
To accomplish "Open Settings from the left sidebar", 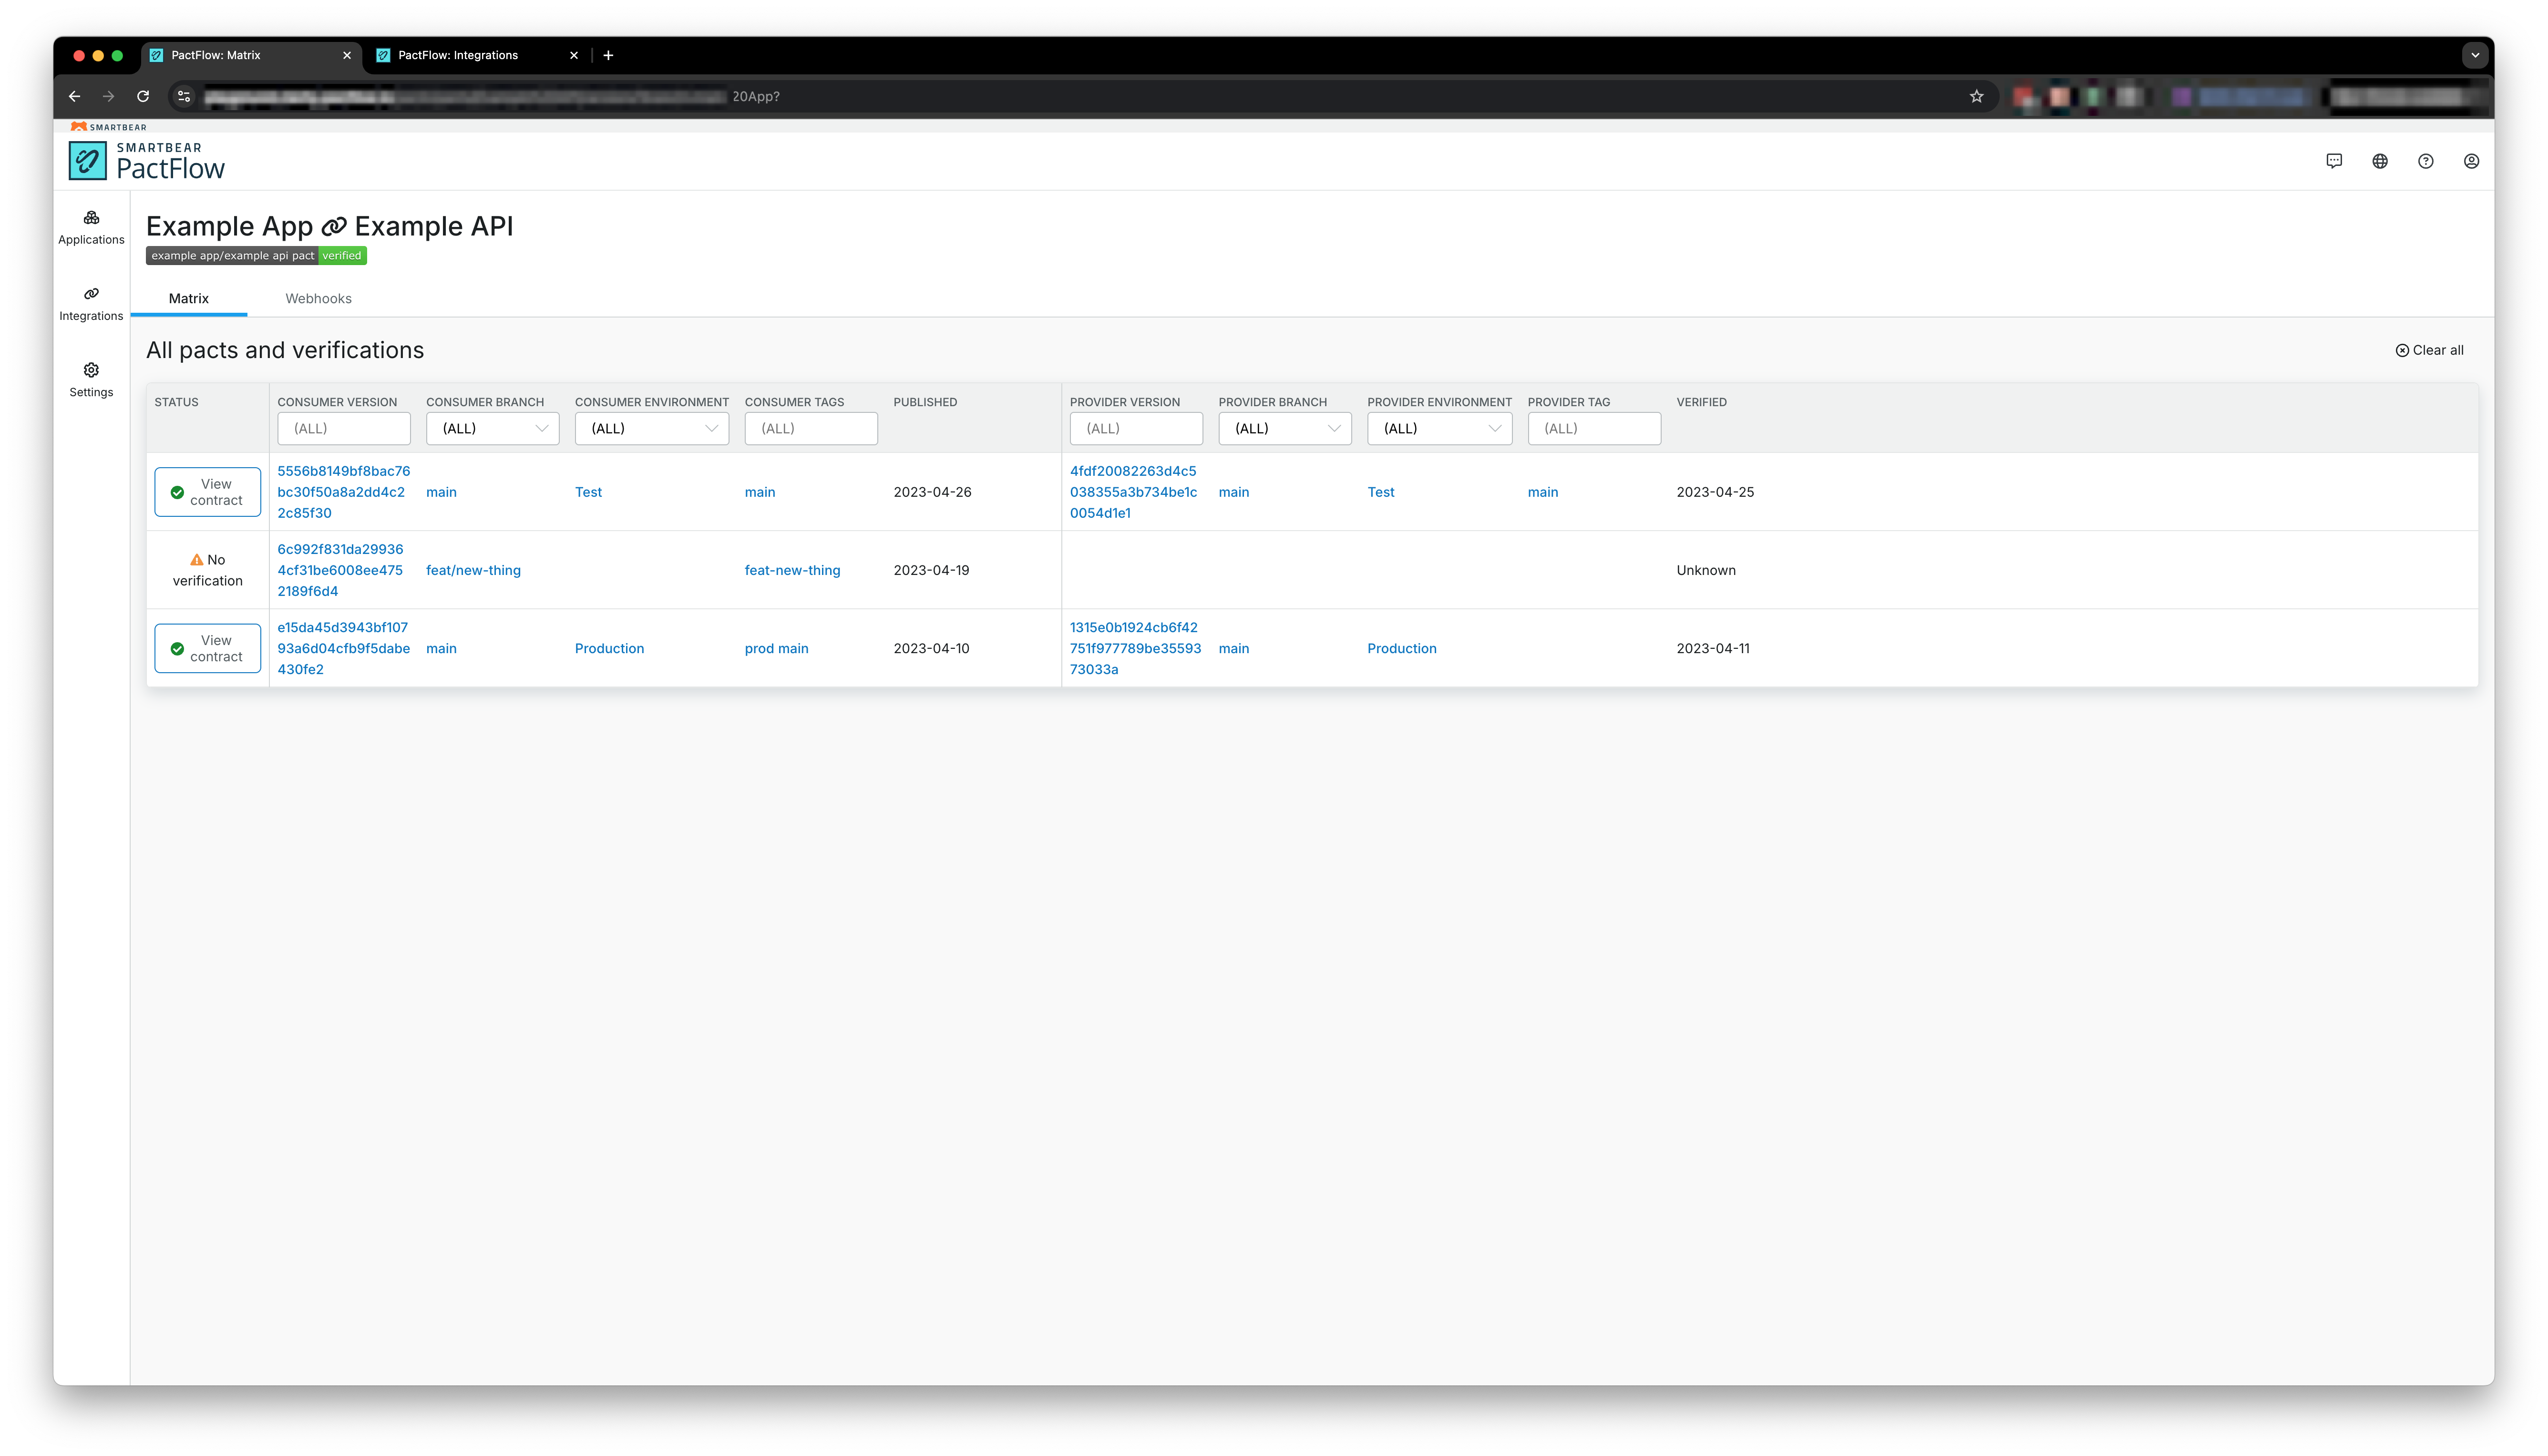I will pyautogui.click(x=91, y=379).
